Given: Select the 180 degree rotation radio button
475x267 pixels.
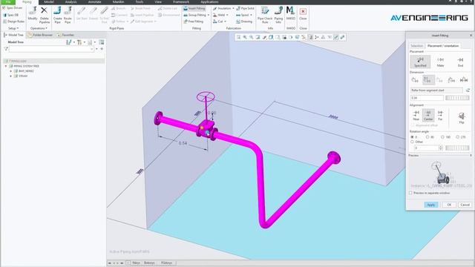Looking at the screenshot, I should pos(442,137).
